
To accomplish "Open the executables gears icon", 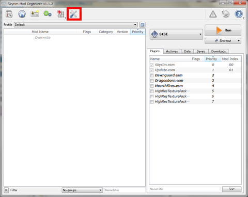I will pos(48,13).
